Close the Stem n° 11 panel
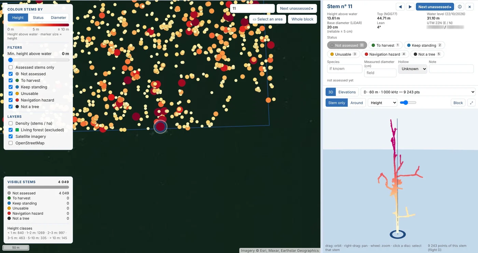478x253 pixels. (470, 7)
